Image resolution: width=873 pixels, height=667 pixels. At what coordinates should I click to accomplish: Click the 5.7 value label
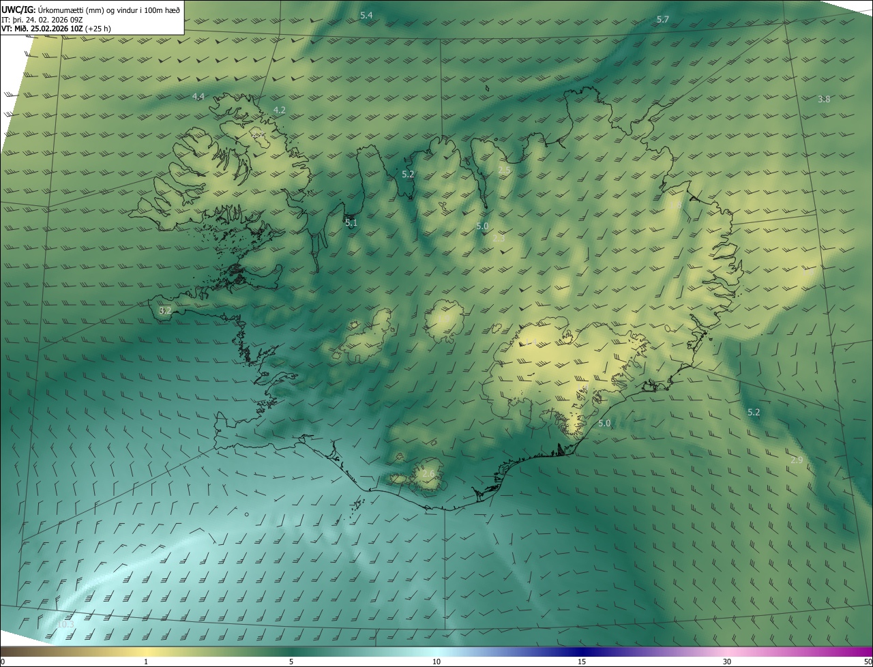(x=662, y=20)
